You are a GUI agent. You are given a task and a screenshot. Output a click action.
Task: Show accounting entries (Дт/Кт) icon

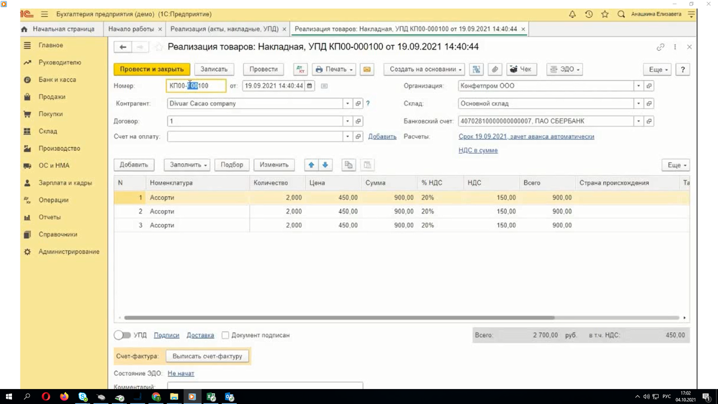tap(300, 69)
